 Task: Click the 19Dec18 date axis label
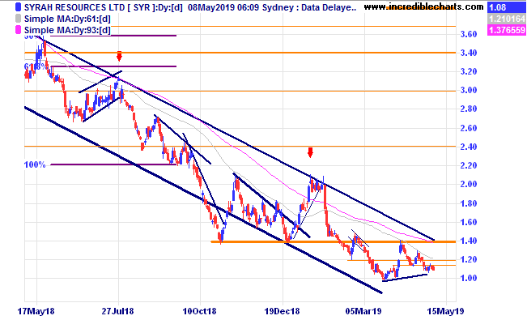(x=282, y=311)
